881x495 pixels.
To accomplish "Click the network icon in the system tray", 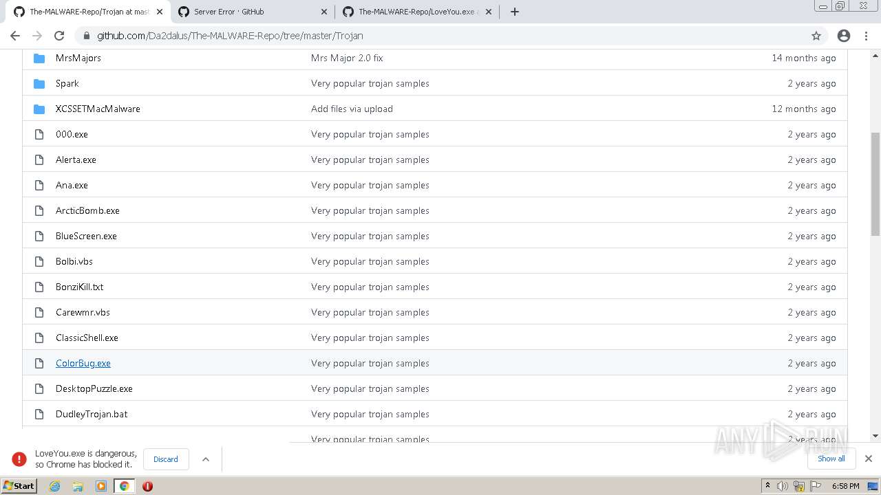I will point(799,486).
